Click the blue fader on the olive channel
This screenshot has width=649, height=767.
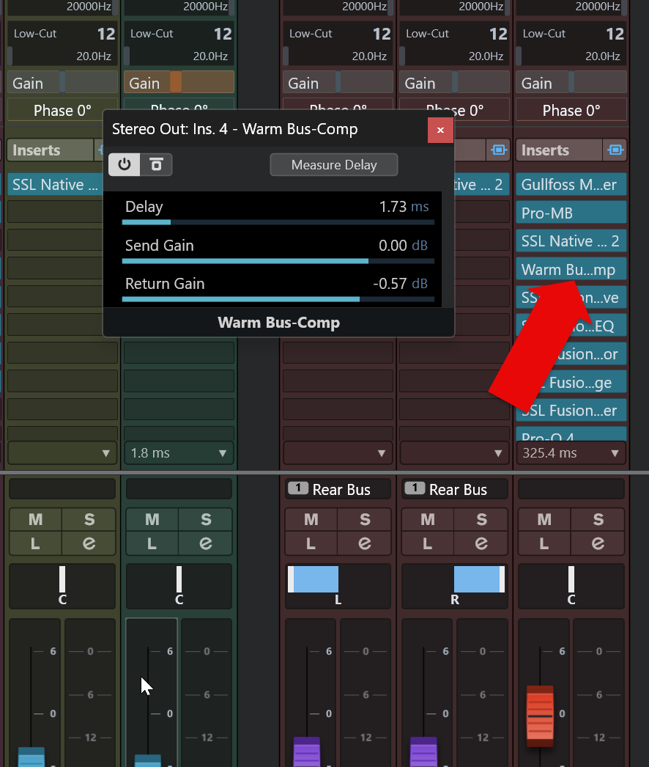(x=31, y=757)
